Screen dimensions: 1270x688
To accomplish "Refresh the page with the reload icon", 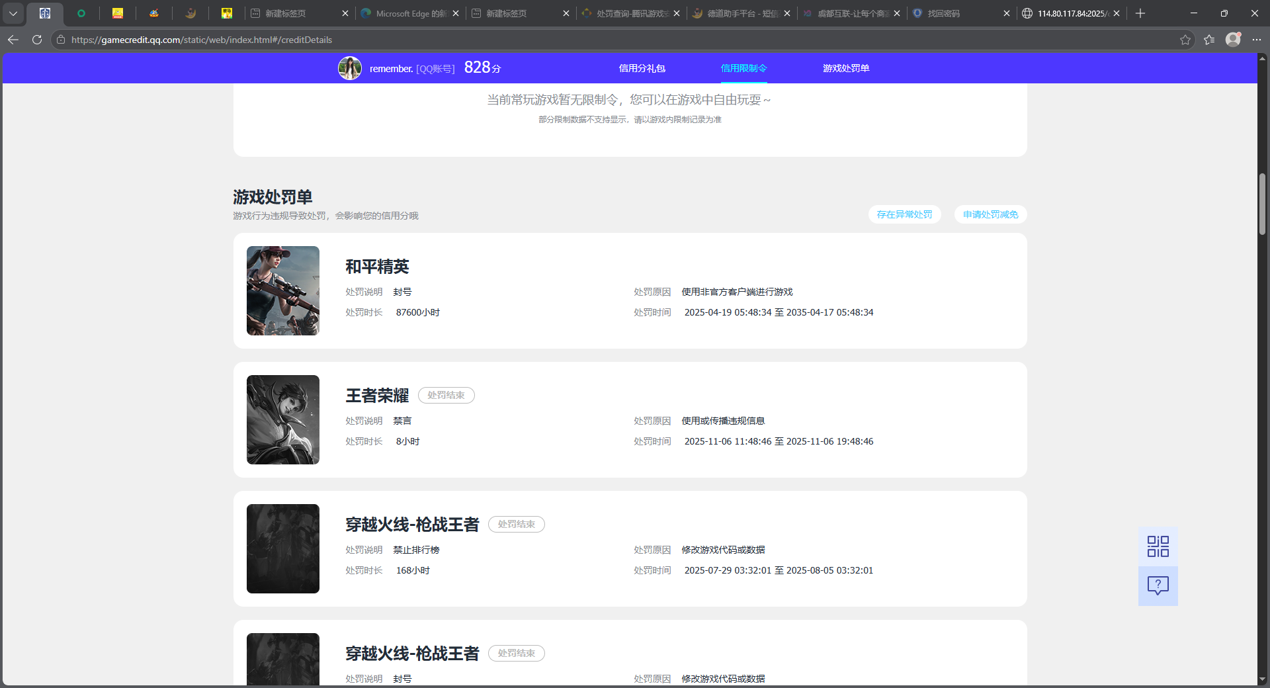I will 37,40.
